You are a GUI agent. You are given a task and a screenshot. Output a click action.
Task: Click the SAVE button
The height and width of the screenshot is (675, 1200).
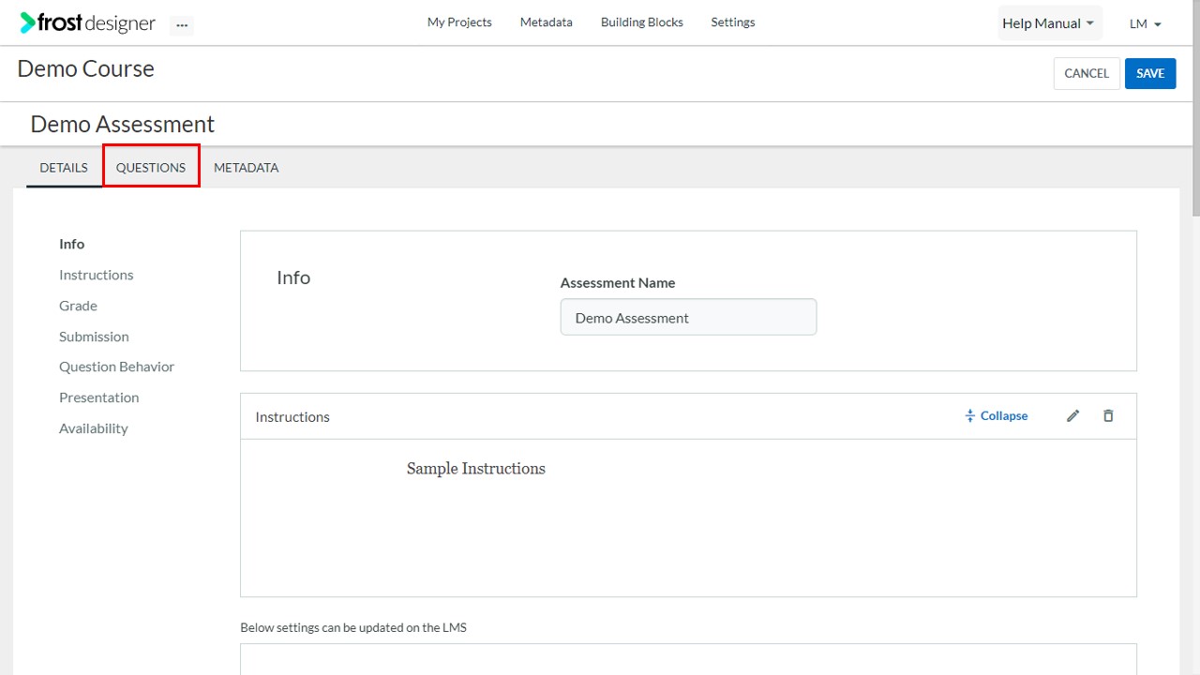tap(1150, 73)
